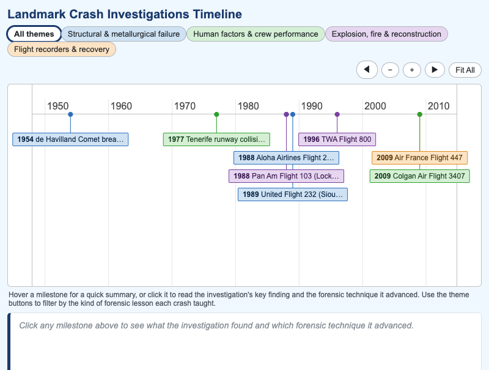Click the Landmark Crash Investigations Timeline heading
The image size is (489, 370).
coord(125,14)
